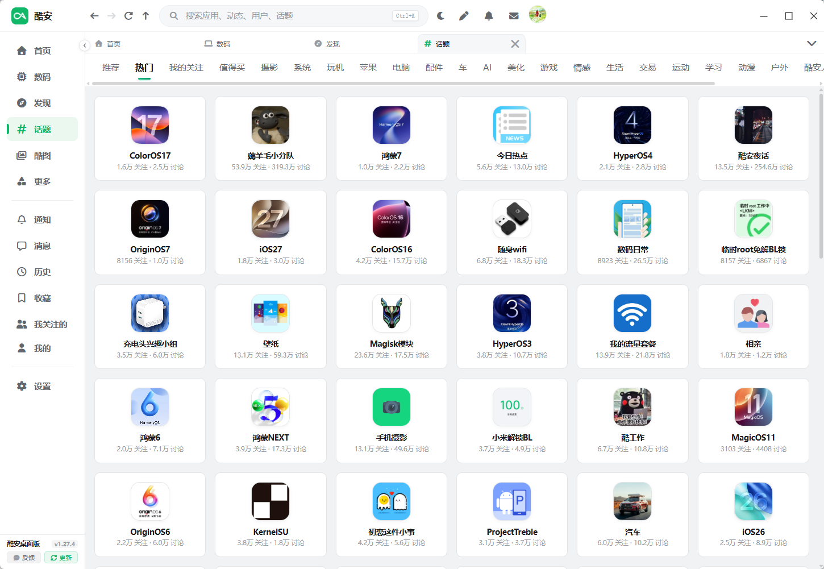Screen dimensions: 824x569
Task: Open the 鸿蒙7 topic icon
Action: tap(392, 125)
